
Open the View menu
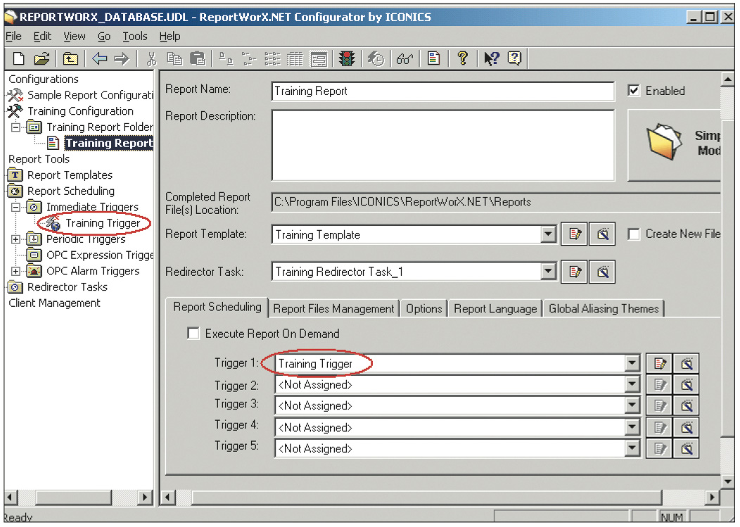(x=75, y=37)
